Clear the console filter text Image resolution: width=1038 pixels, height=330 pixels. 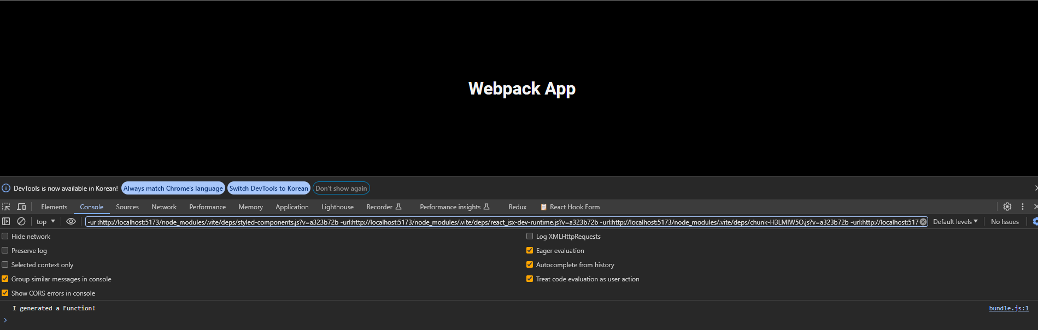coord(923,222)
